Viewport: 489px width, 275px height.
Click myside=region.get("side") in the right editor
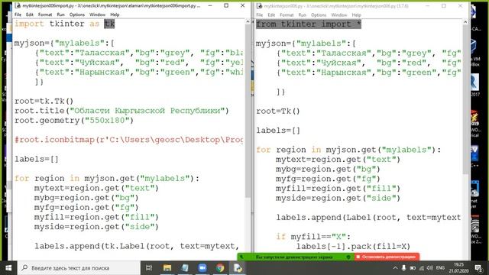pyautogui.click(x=338, y=199)
